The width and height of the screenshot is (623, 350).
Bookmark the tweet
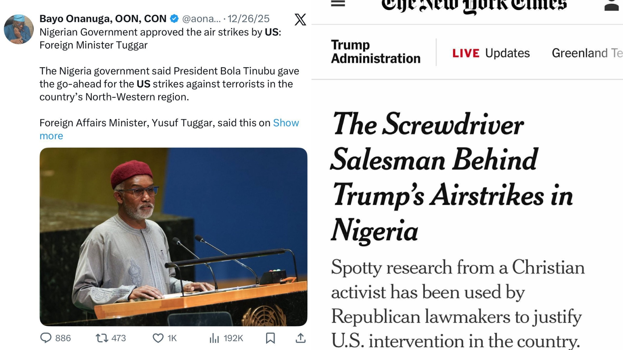pyautogui.click(x=270, y=338)
